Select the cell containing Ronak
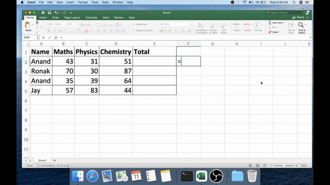This screenshot has height=185, width=330. point(41,71)
